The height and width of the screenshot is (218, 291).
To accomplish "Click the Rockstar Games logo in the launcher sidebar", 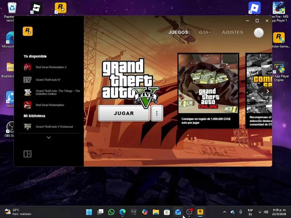I will [28, 31].
